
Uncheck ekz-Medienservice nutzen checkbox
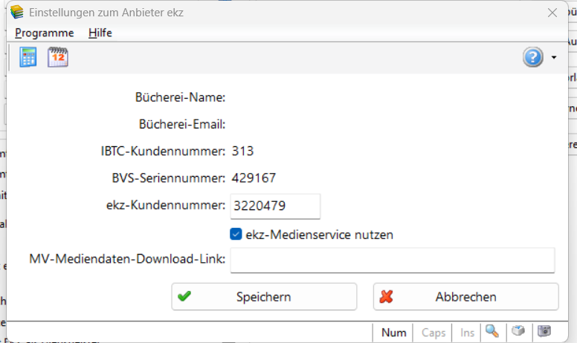(236, 234)
